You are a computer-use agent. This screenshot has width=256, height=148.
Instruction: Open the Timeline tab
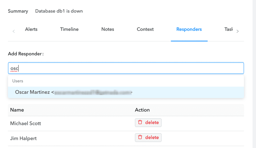point(69,29)
